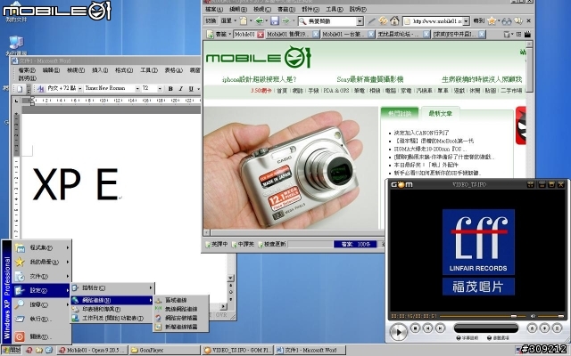Click the play button in GOM Player
Image resolution: width=571 pixels, height=356 pixels.
tap(399, 332)
